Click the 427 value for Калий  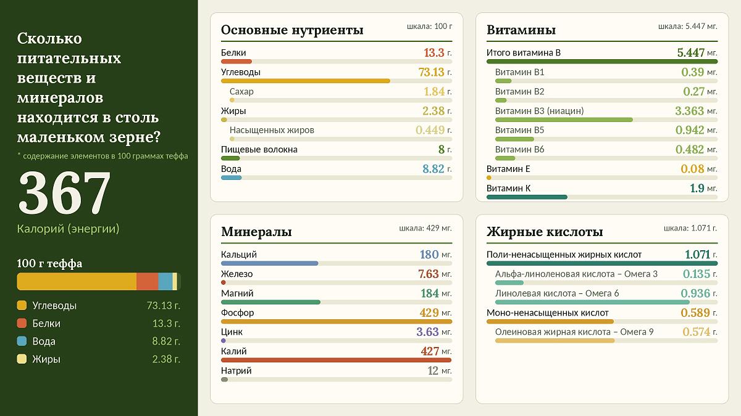pyautogui.click(x=429, y=351)
